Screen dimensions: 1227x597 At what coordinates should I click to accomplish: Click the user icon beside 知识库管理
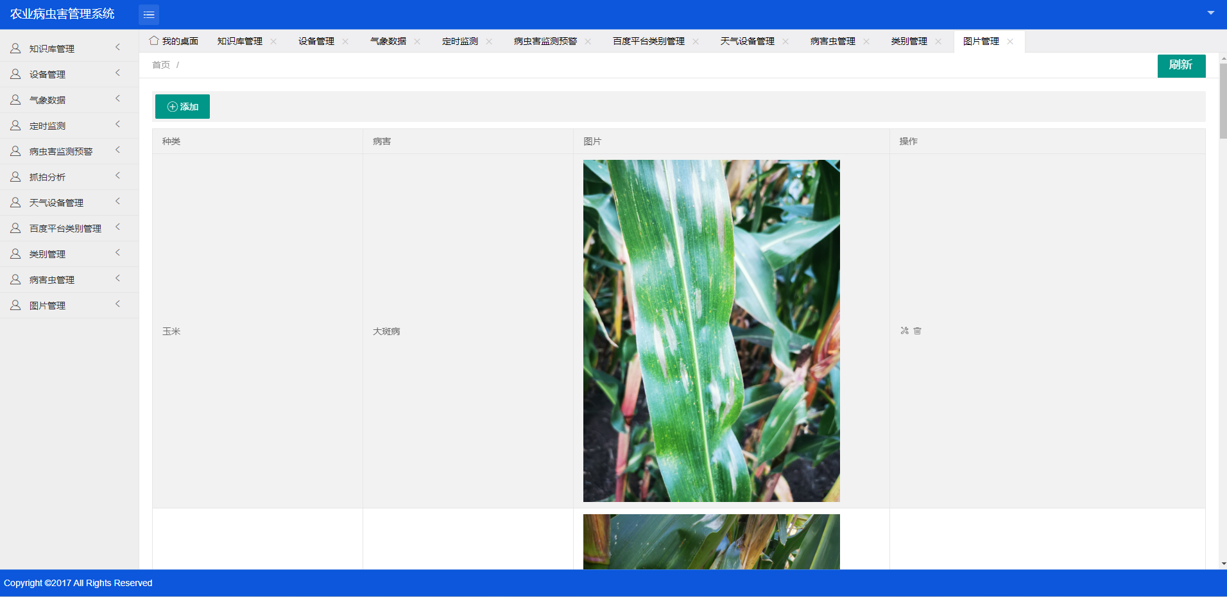click(x=15, y=48)
